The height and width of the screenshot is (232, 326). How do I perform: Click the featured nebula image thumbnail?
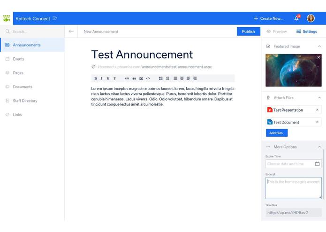point(294,70)
